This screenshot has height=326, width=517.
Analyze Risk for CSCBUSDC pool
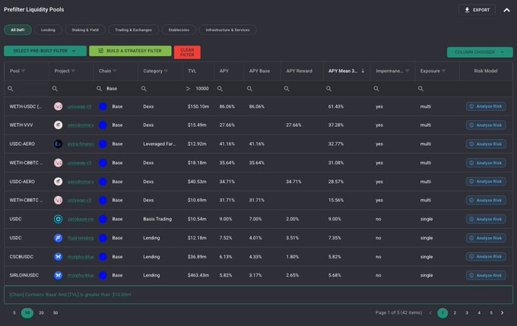click(x=486, y=256)
